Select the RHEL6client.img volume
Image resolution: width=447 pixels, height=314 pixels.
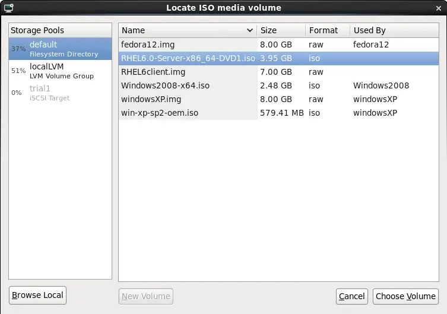tap(153, 72)
